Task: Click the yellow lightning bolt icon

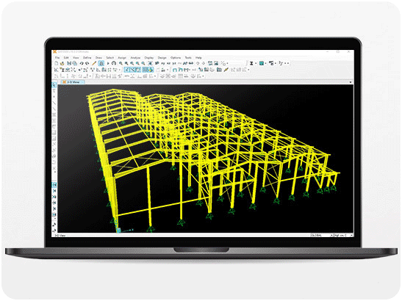Action: click(226, 70)
